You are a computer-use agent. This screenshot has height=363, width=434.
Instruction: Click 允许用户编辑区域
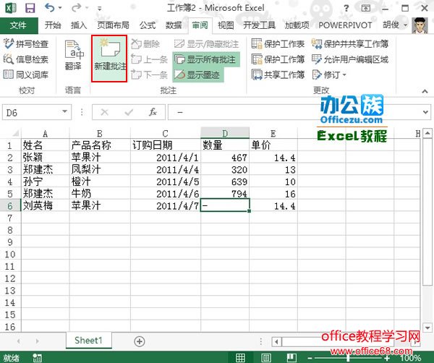pos(350,59)
